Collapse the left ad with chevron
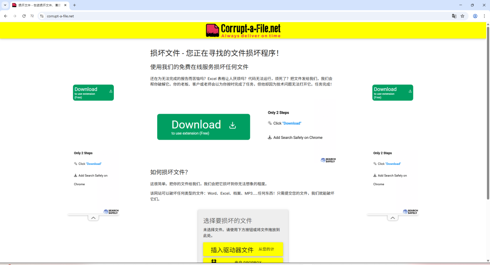490x265 pixels. tap(93, 218)
